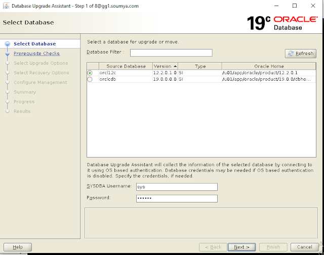The height and width of the screenshot is (255, 324).
Task: Select the orcl12c database radio button
Action: 90,73
